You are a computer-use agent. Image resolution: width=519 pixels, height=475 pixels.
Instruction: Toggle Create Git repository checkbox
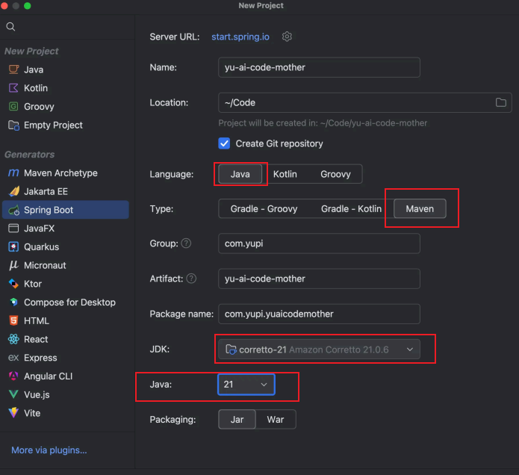[x=224, y=143]
